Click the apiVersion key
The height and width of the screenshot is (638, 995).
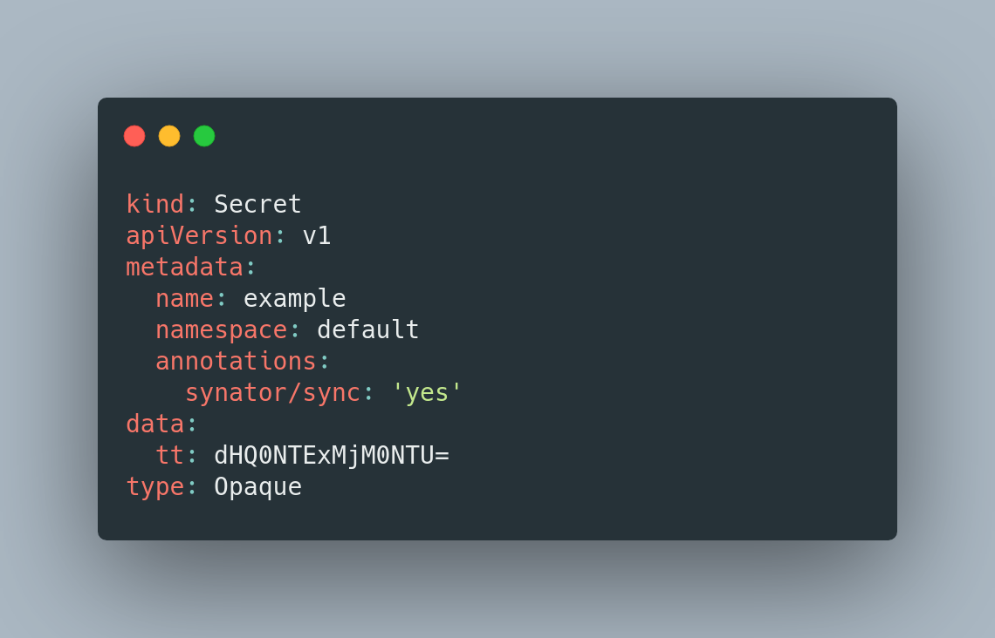tap(199, 235)
